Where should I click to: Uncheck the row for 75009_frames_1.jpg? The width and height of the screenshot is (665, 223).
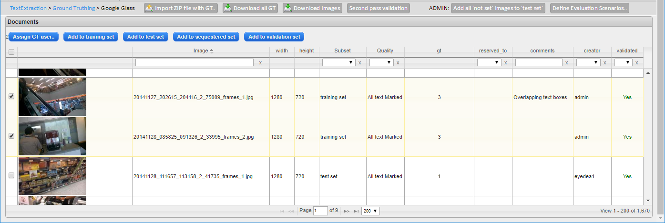coord(11,97)
